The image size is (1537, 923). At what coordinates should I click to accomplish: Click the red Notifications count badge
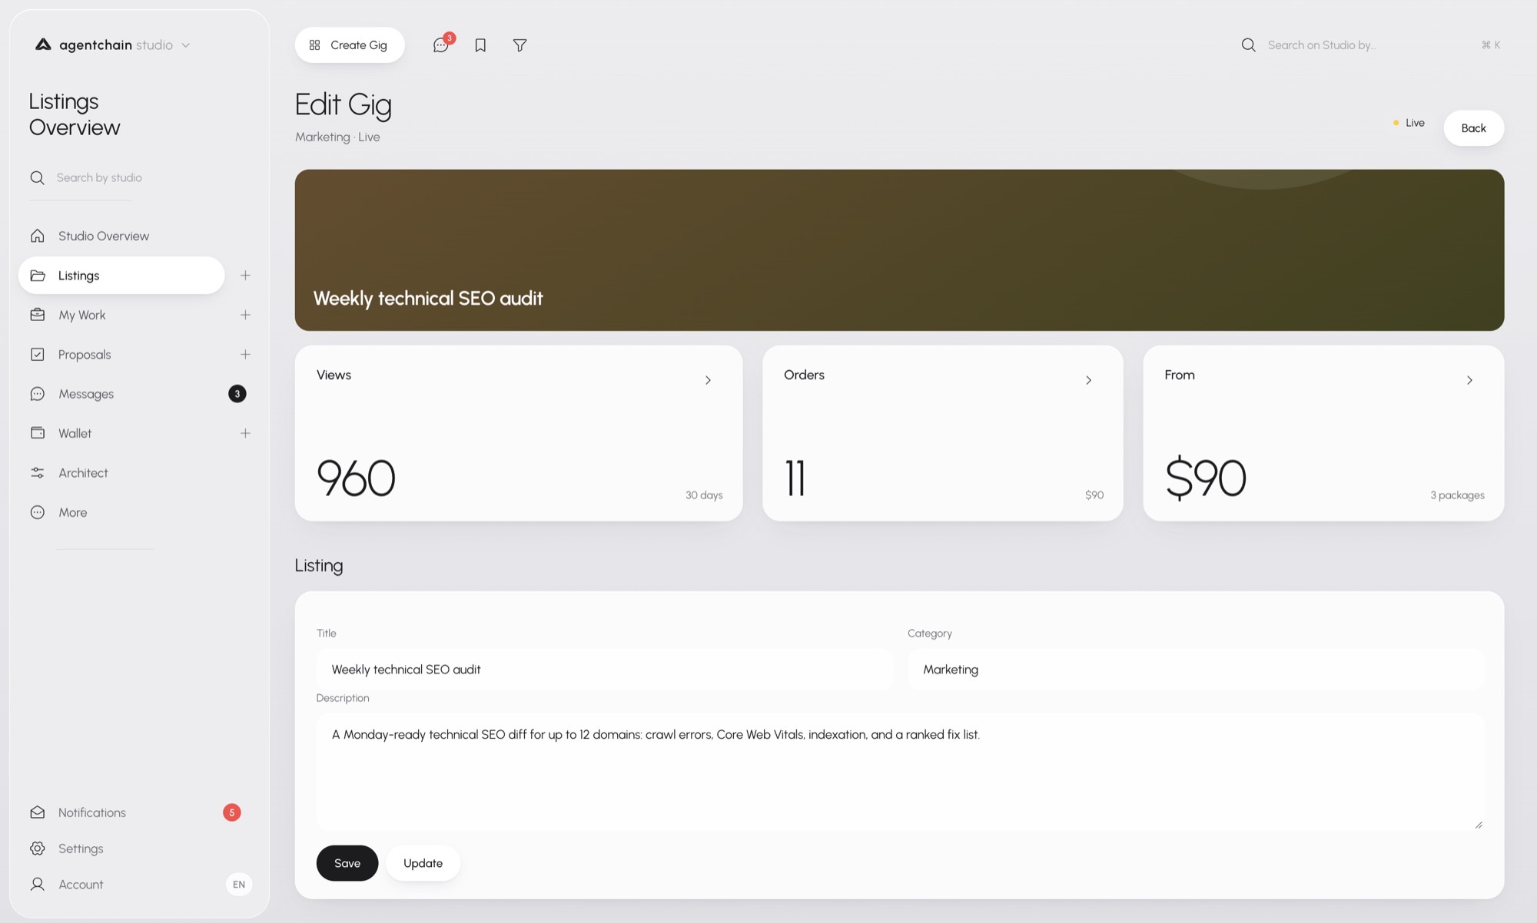(x=232, y=812)
